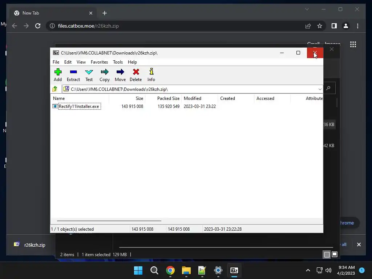Click the horizontal scrollbar in the file list

[109, 221]
